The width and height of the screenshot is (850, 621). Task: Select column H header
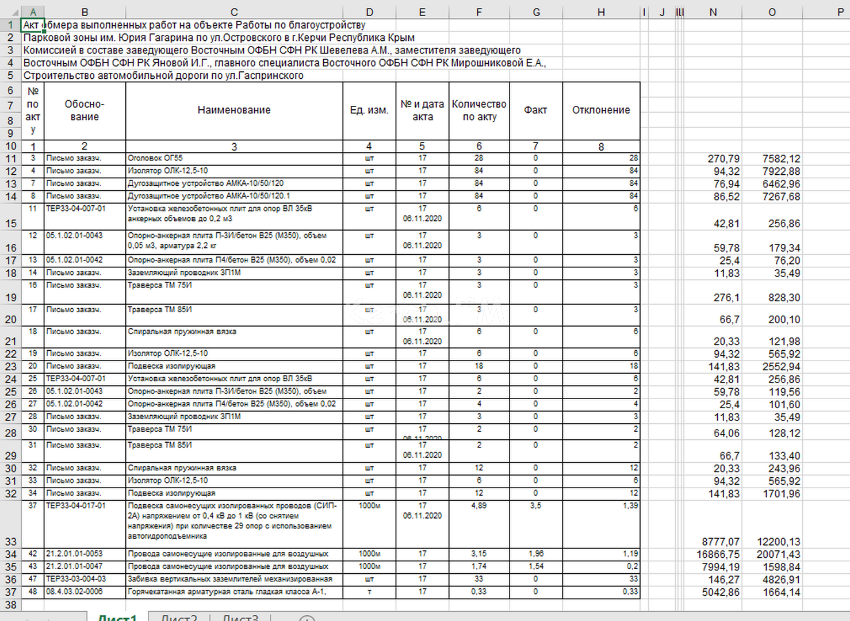[601, 12]
